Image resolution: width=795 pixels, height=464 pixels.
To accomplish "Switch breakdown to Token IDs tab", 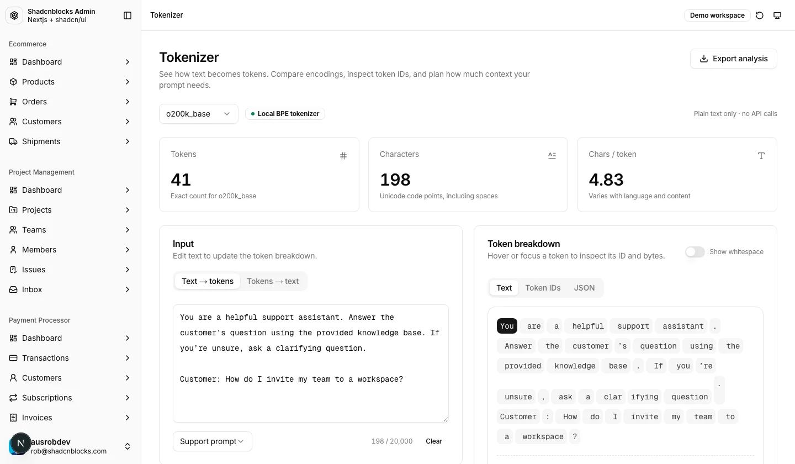I will pyautogui.click(x=543, y=288).
